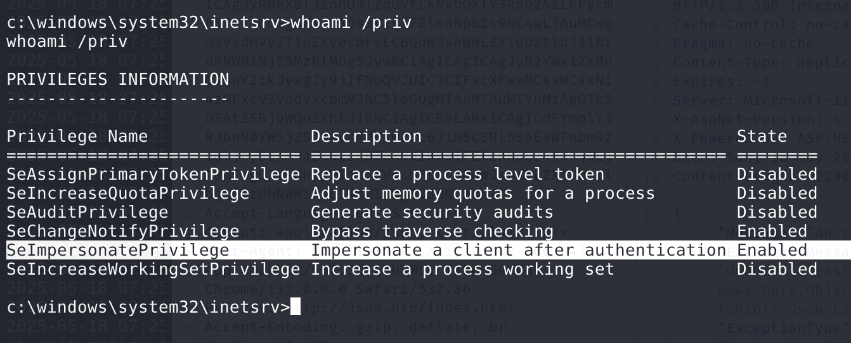Screen dimensions: 851x343
Task: Click the 'Impersonate a client after authentication' description
Action: click(518, 251)
